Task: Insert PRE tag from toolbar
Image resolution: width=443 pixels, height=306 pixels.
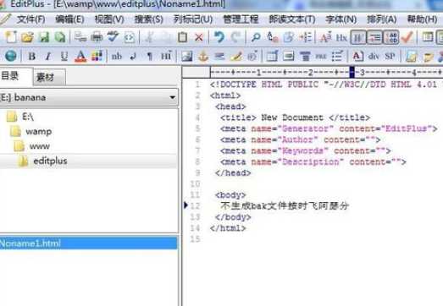Action: coord(321,57)
